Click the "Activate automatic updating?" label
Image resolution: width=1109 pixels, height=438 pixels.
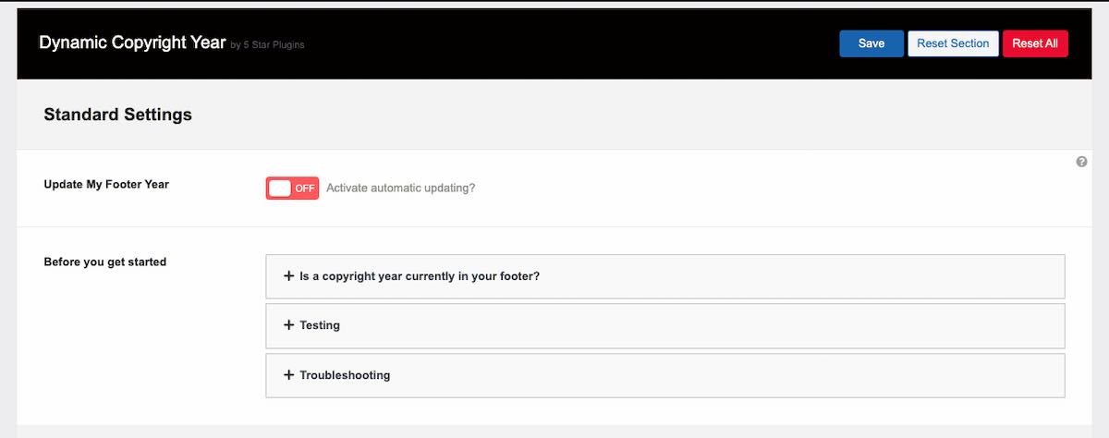[401, 189]
